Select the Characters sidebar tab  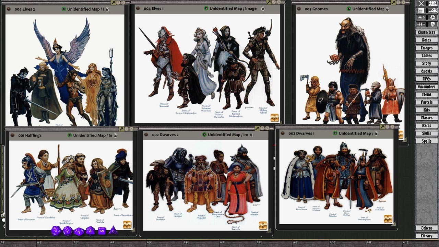coord(426,32)
